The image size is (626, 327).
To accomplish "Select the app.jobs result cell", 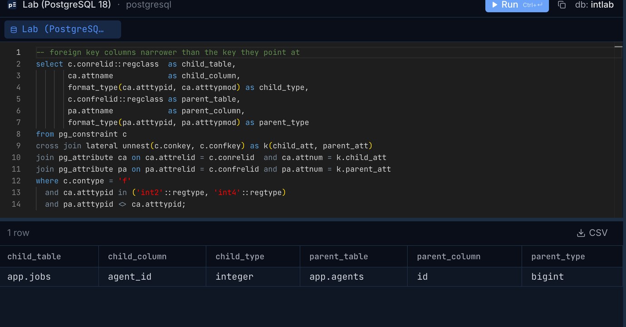I will 49,277.
